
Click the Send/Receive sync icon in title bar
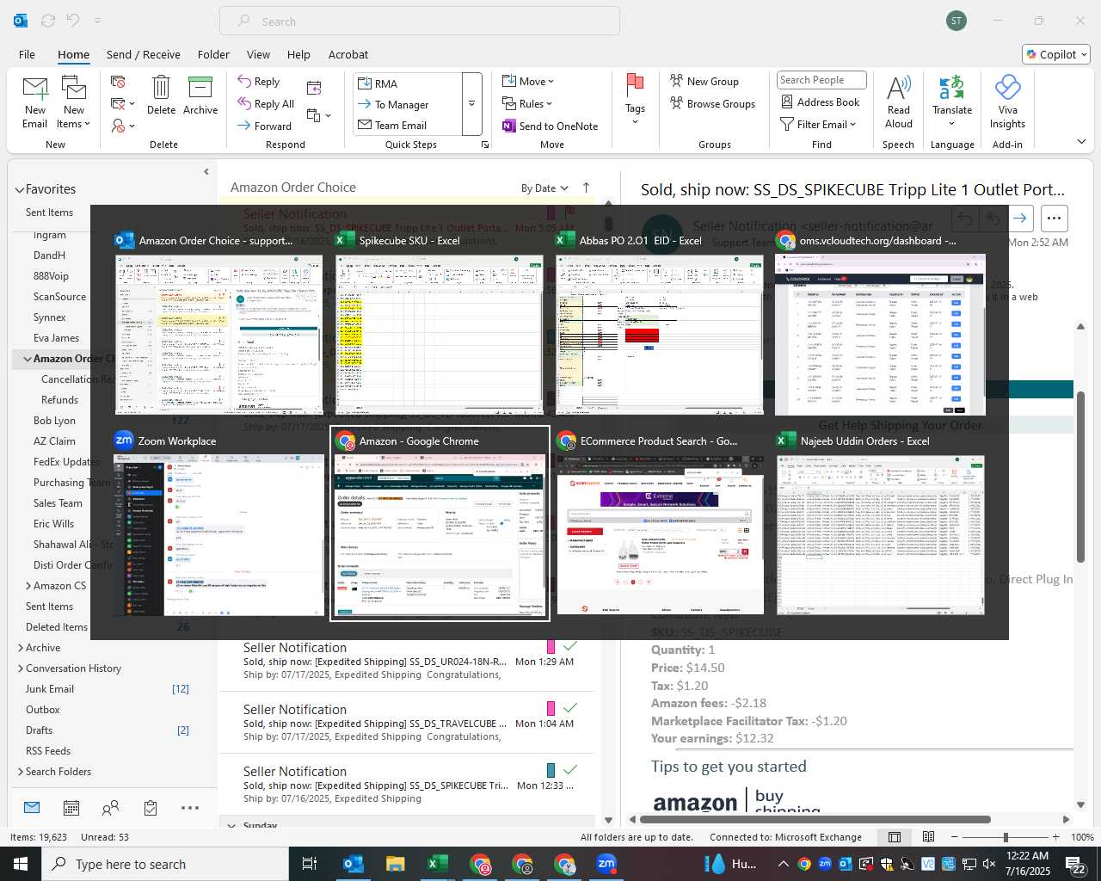point(48,21)
